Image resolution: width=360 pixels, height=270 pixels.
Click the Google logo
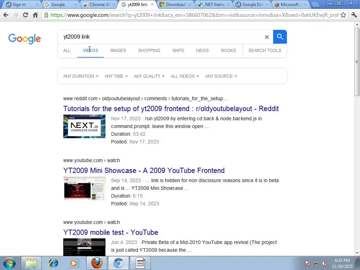coord(25,39)
